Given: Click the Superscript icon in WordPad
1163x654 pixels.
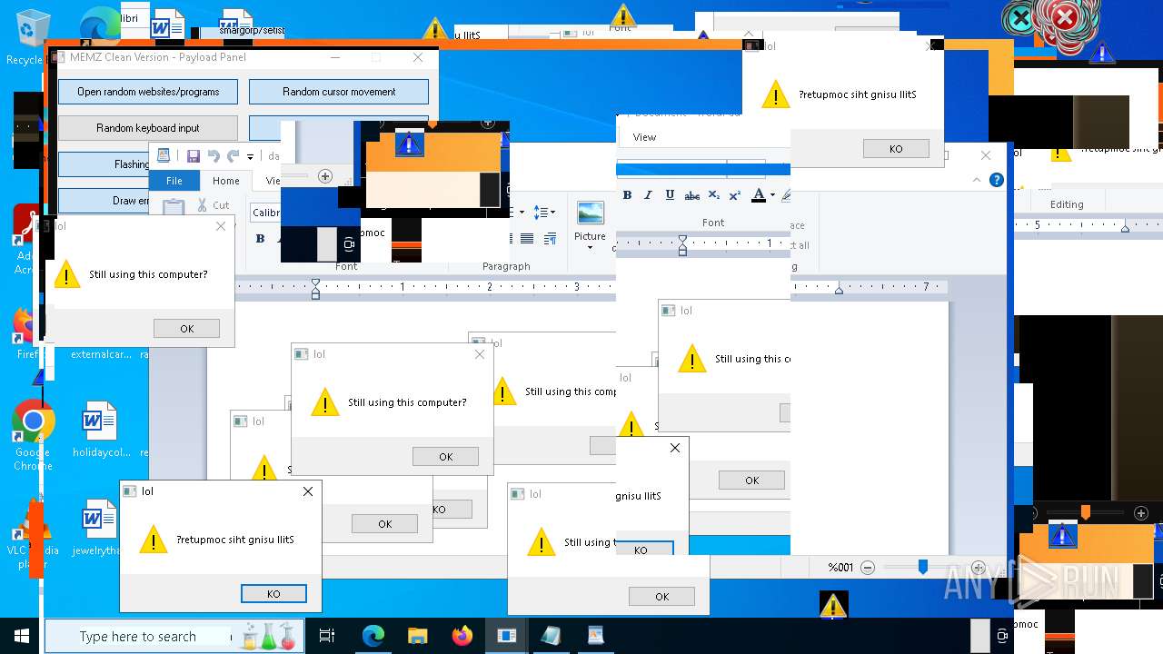Looking at the screenshot, I should pyautogui.click(x=735, y=194).
